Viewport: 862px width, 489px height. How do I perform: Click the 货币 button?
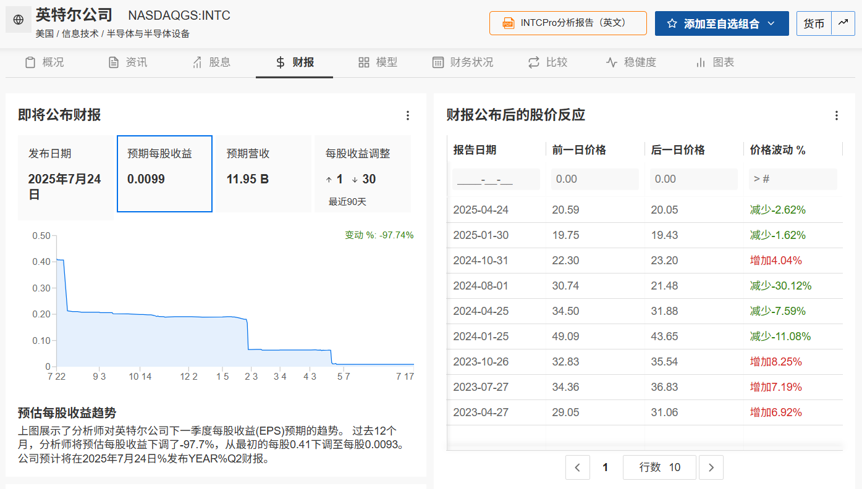tap(814, 23)
